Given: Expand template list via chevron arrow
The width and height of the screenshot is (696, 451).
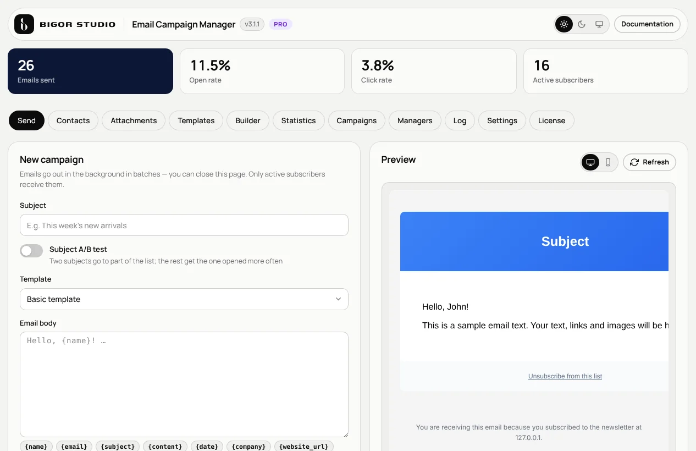Looking at the screenshot, I should tap(338, 299).
